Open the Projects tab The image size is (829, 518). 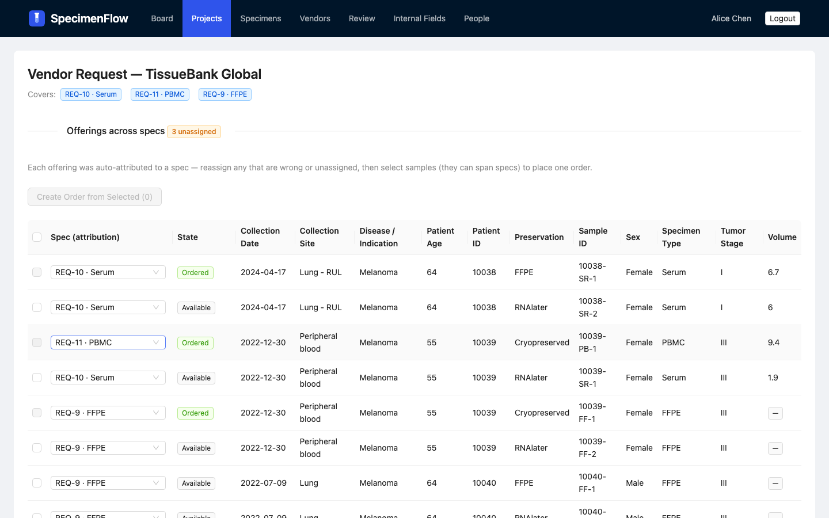pyautogui.click(x=207, y=18)
